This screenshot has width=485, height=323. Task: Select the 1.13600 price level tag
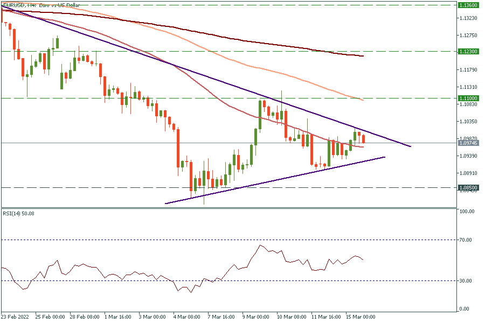click(466, 5)
